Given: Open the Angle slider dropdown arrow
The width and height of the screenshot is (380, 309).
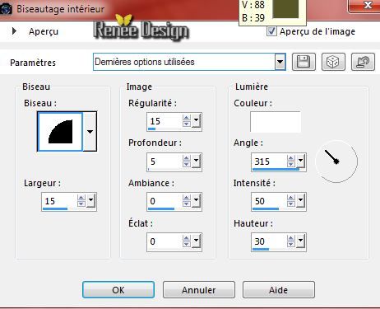Looking at the screenshot, I should click(x=301, y=161).
